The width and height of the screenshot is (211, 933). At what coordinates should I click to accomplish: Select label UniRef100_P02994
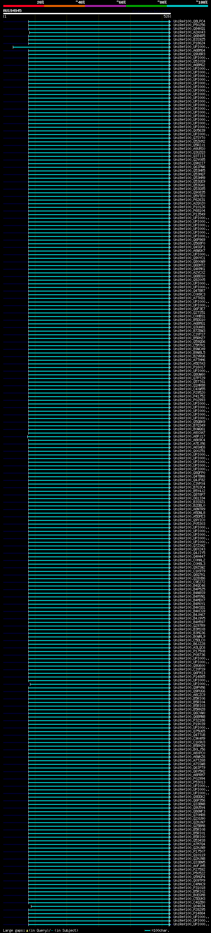[x=189, y=778]
